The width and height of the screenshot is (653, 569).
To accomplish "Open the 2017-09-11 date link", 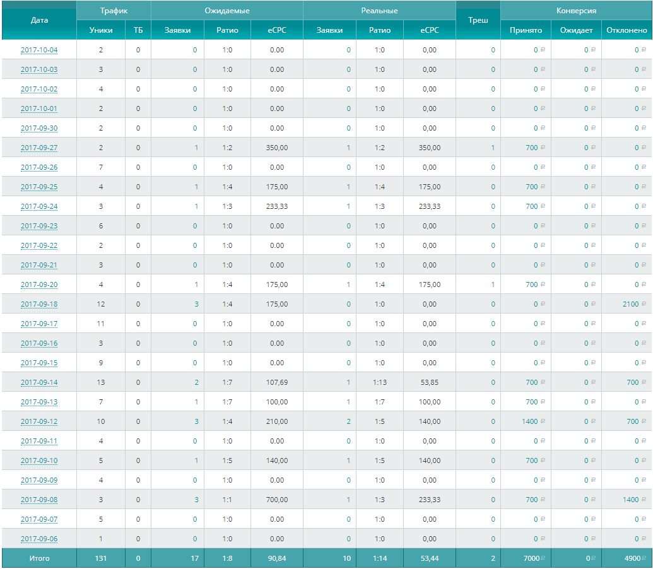I will 39,441.
